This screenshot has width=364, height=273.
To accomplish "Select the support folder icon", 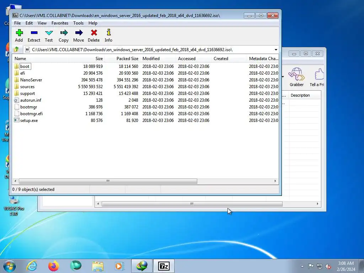I will (16, 93).
